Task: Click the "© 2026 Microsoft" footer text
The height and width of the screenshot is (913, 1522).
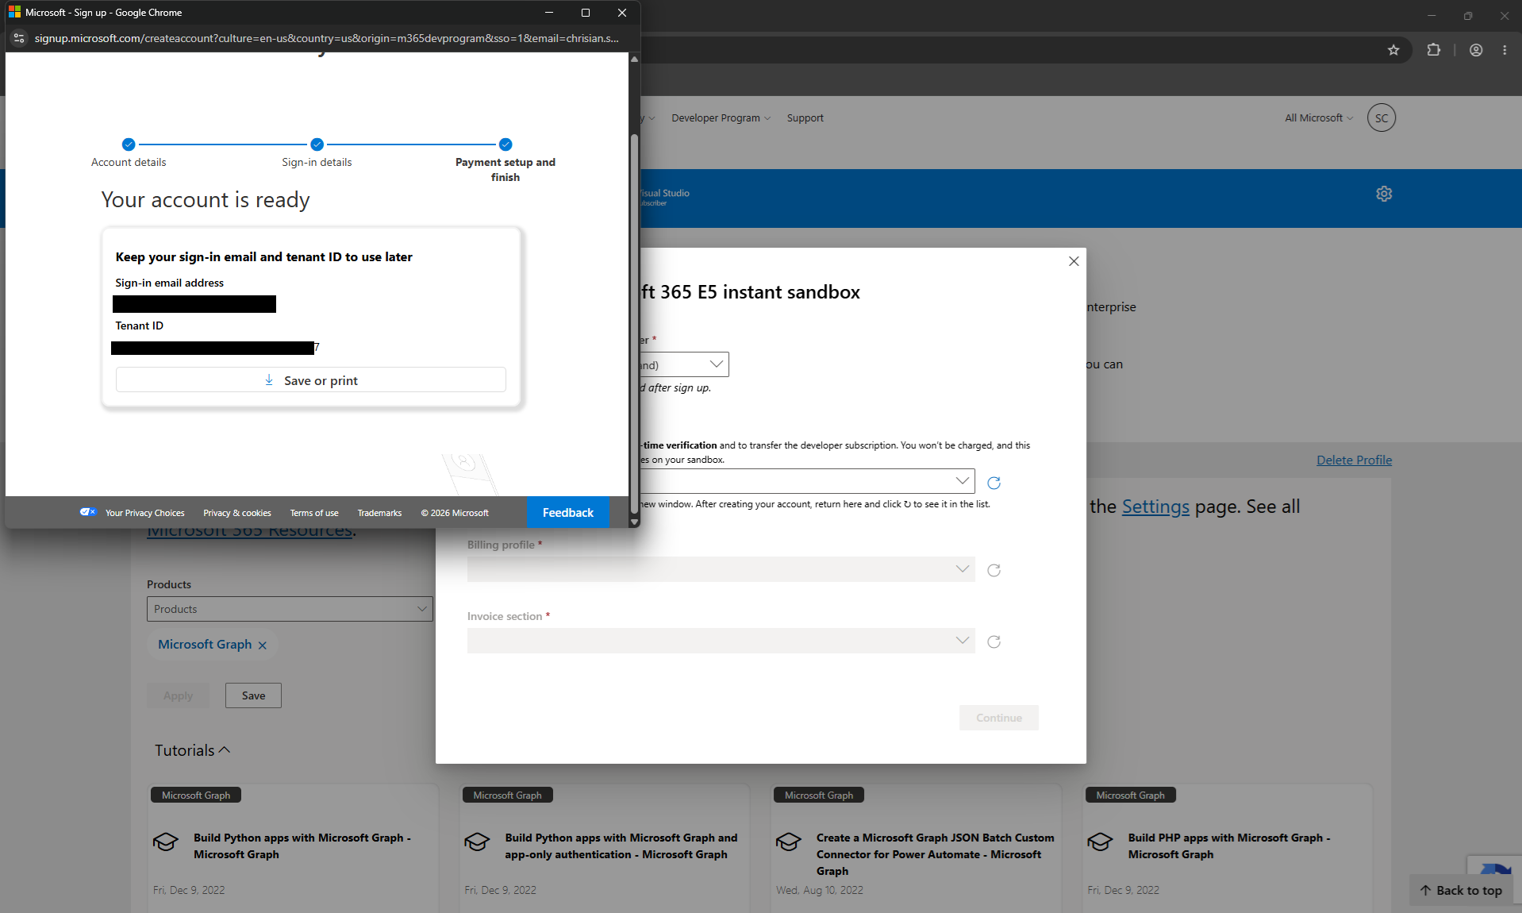Action: 455,513
